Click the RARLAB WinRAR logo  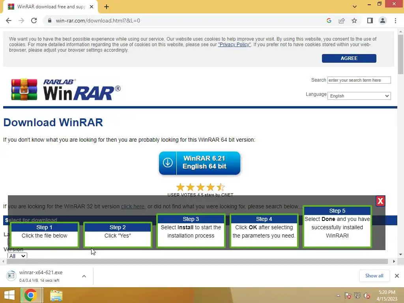pyautogui.click(x=66, y=90)
